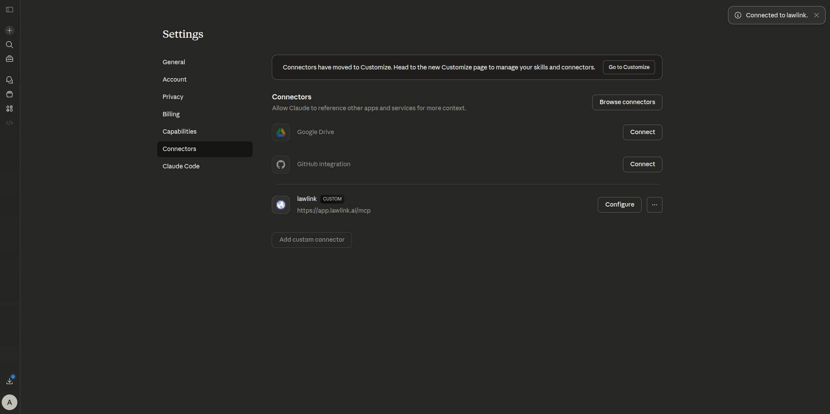Click the CUSTOM badge next to lawlink
The width and height of the screenshot is (830, 414).
click(332, 199)
